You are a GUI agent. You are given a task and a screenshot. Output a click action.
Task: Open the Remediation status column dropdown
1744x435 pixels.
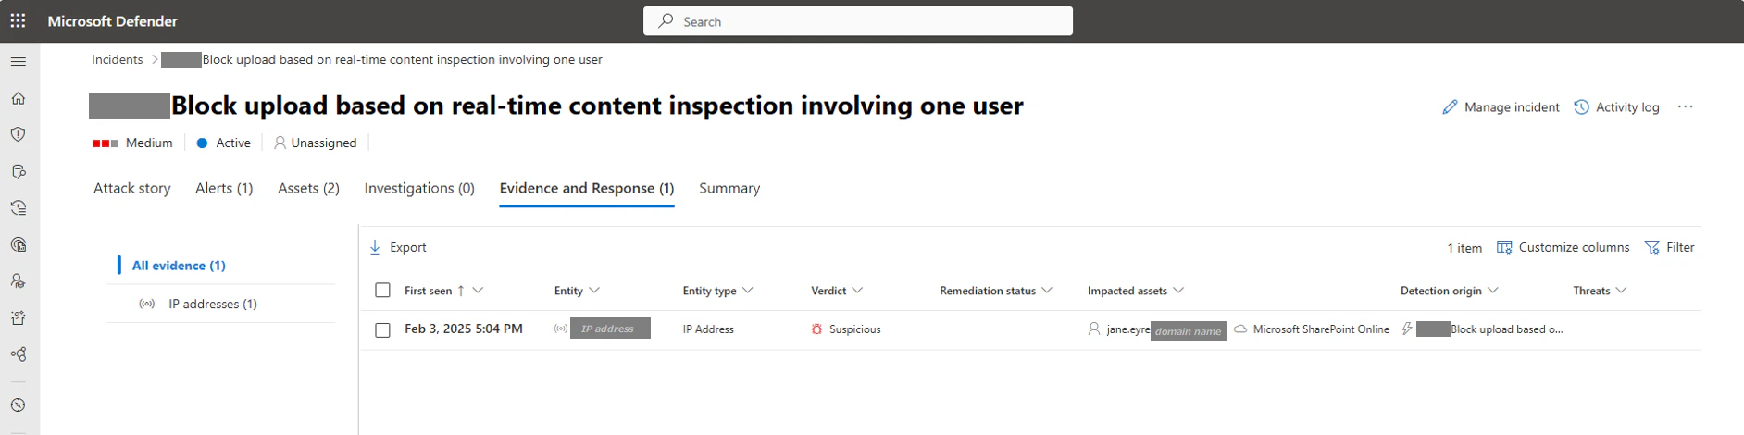[x=1047, y=291]
